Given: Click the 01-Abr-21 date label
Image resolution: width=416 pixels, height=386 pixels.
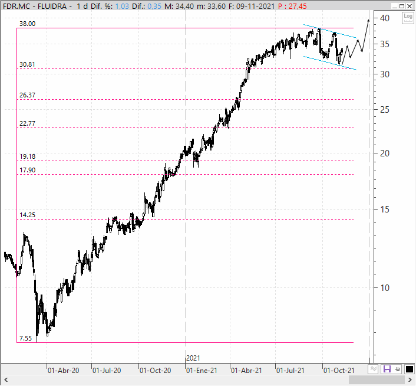Looking at the screenshot, I should click(246, 370).
